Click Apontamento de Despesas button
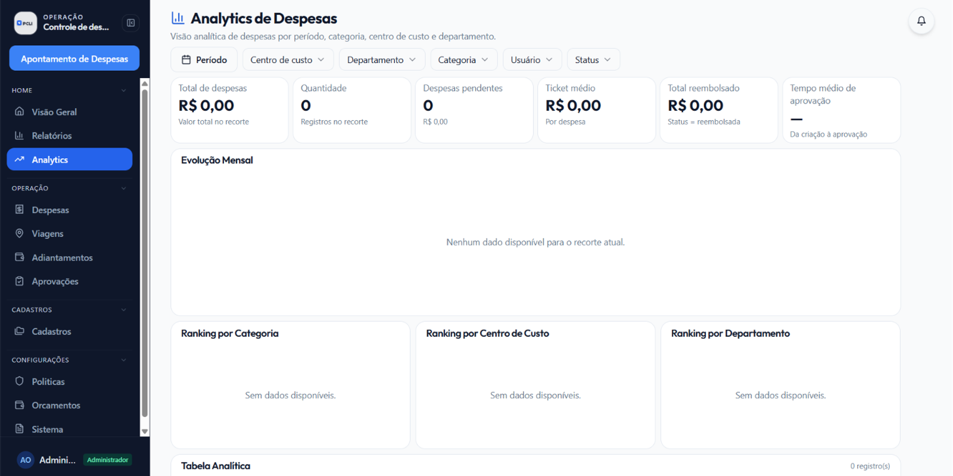953x476 pixels. [74, 58]
